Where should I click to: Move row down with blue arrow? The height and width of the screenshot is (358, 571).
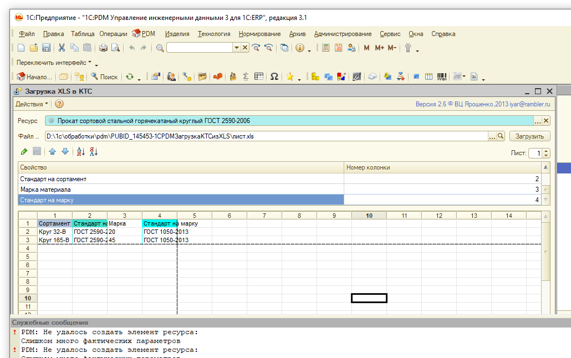[x=65, y=151]
